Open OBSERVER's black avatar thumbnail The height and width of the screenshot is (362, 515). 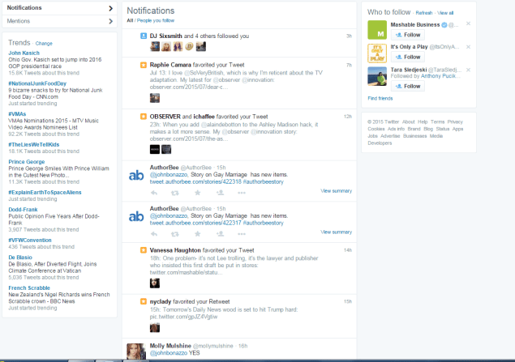[155, 150]
